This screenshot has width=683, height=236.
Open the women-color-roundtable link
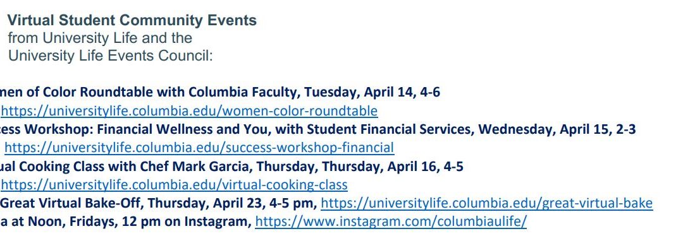(189, 111)
